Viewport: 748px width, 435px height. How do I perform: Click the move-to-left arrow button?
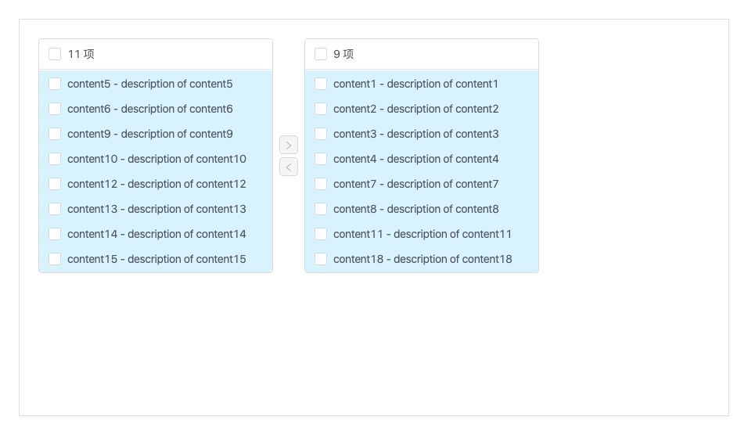point(289,167)
